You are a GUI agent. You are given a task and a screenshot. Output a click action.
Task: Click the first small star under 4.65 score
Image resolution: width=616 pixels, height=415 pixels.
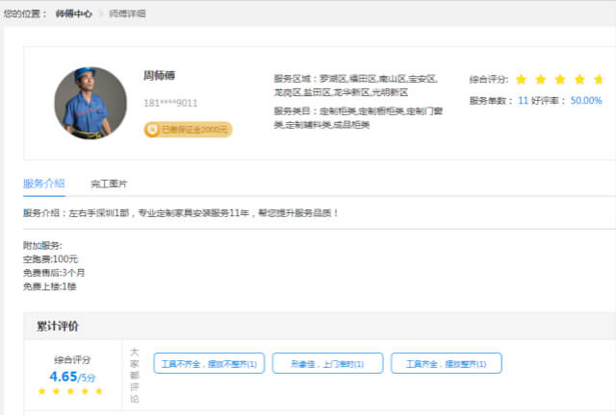[x=41, y=392]
